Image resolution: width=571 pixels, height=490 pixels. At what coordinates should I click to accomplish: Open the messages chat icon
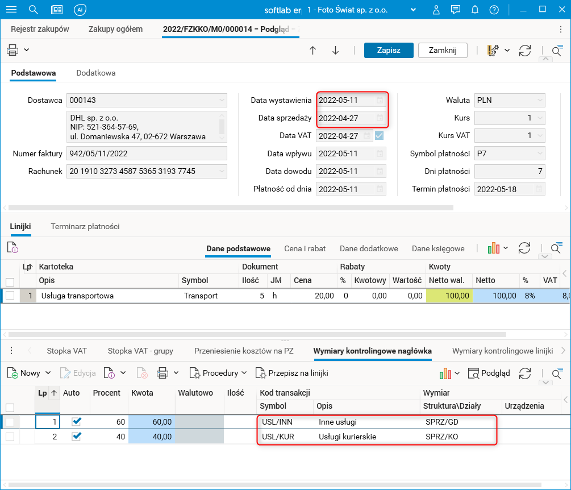pyautogui.click(x=455, y=10)
